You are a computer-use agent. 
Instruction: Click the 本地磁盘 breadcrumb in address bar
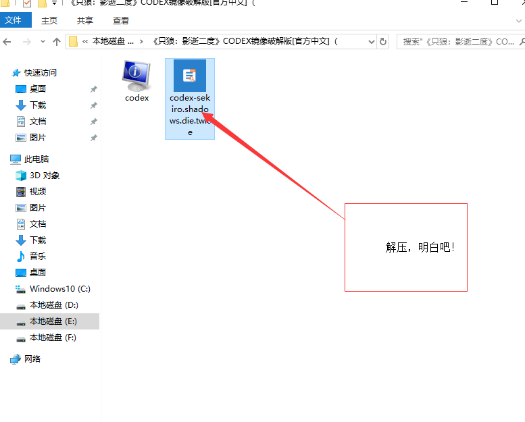[113, 41]
